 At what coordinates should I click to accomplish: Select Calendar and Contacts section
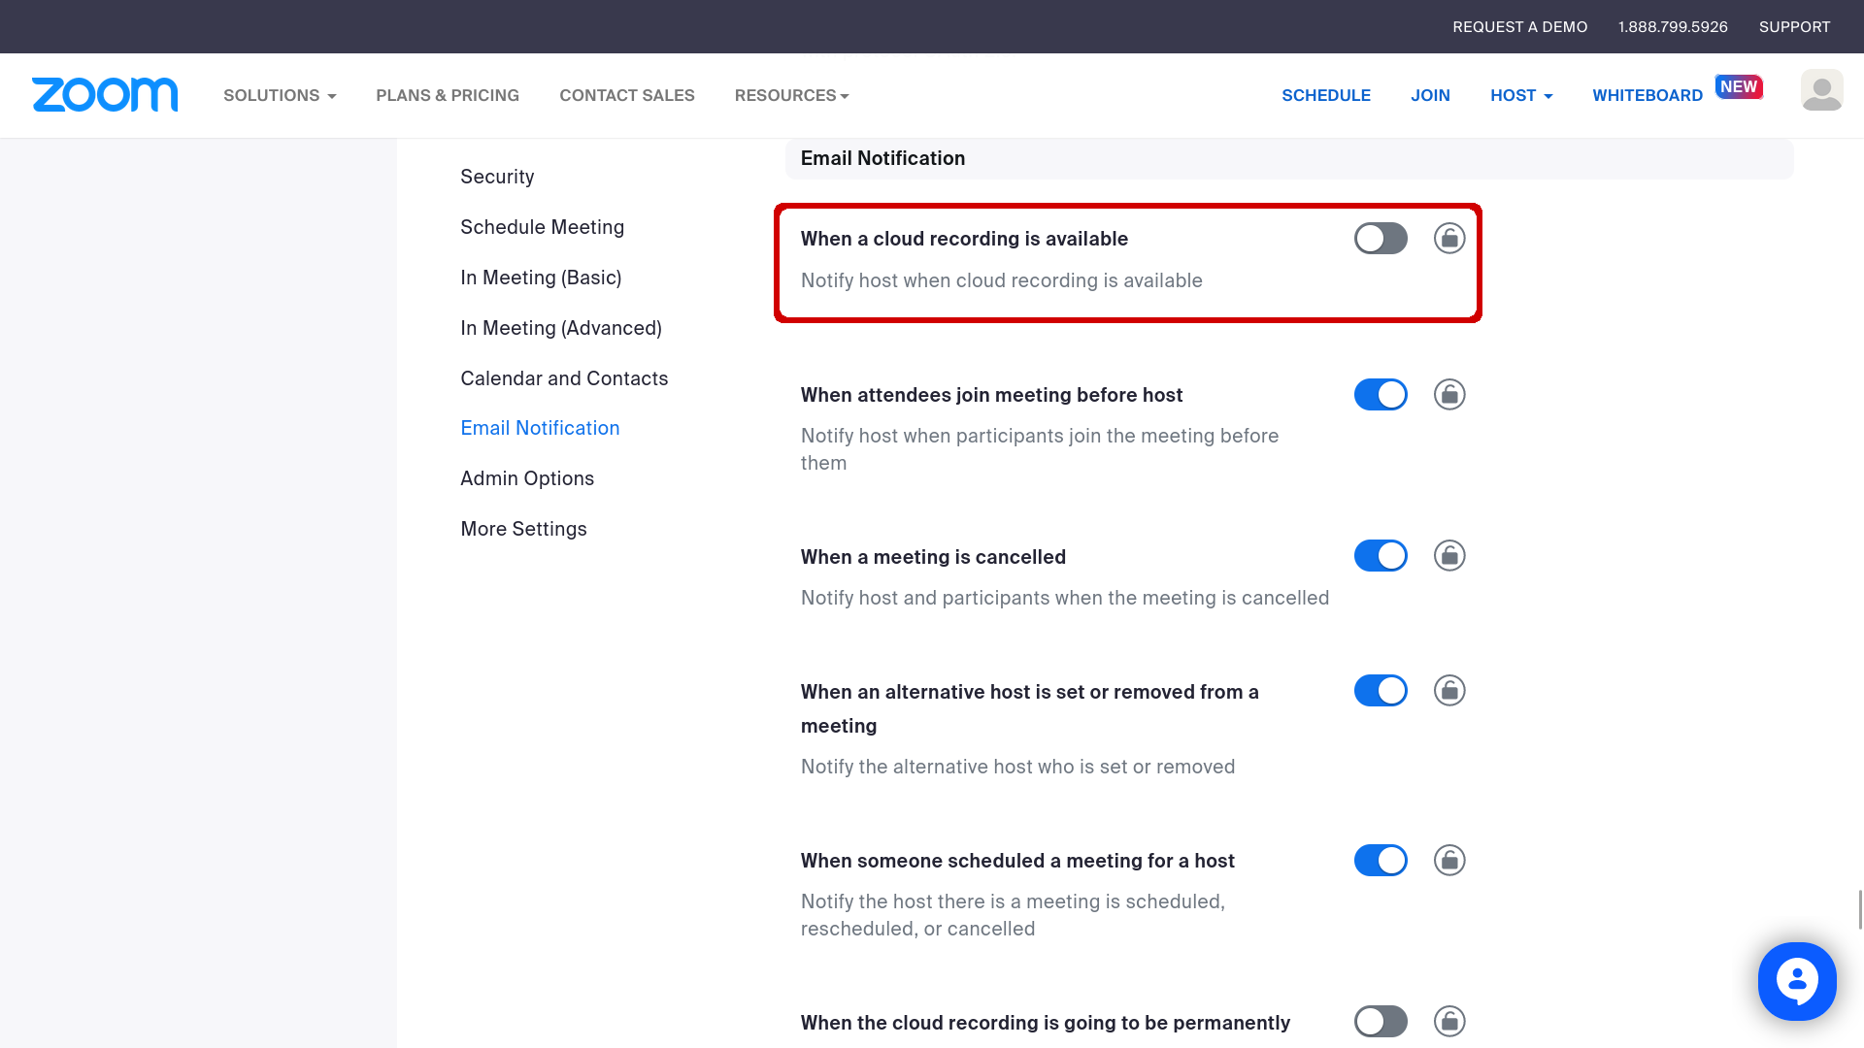pos(564,378)
